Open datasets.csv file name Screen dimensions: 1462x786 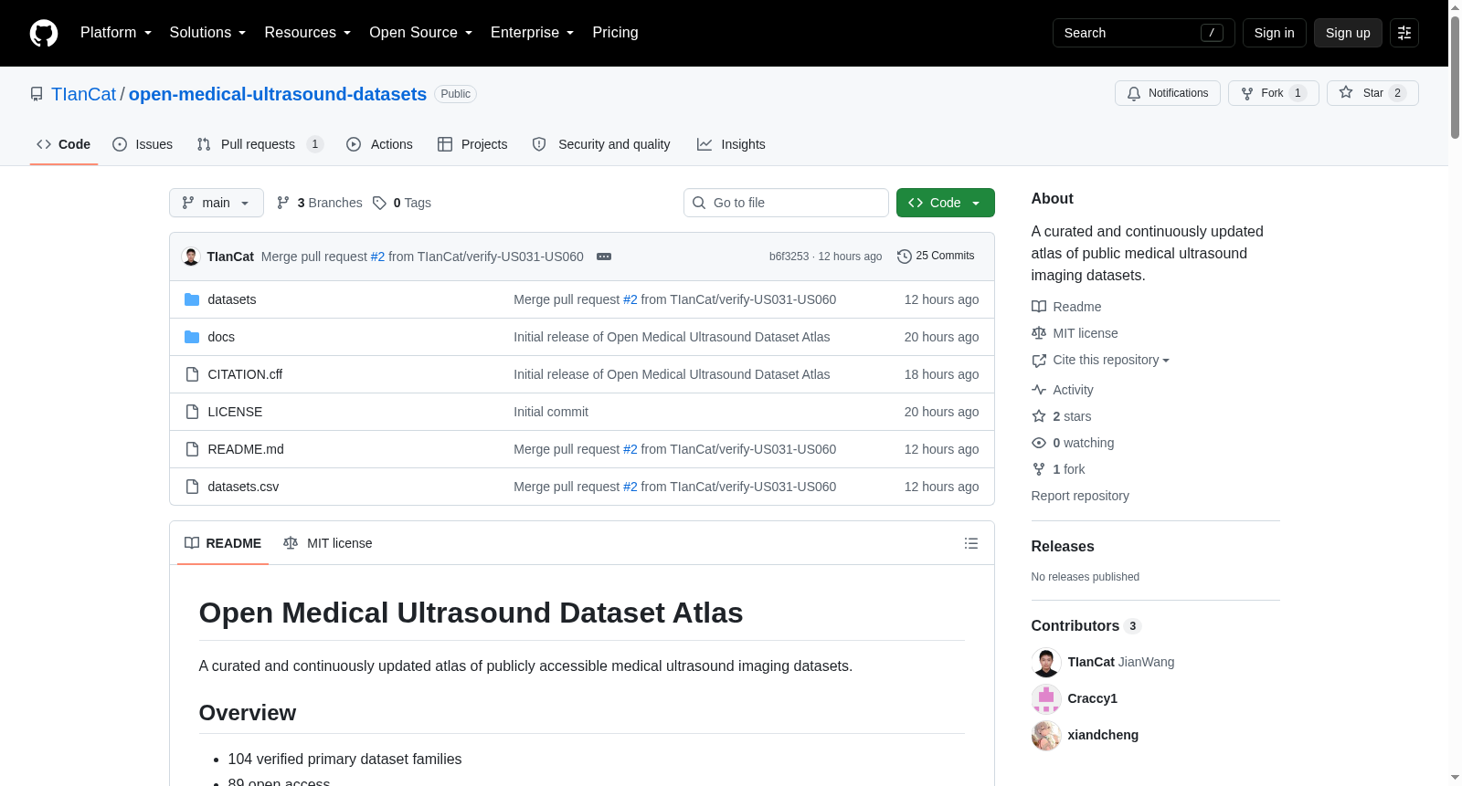click(243, 487)
